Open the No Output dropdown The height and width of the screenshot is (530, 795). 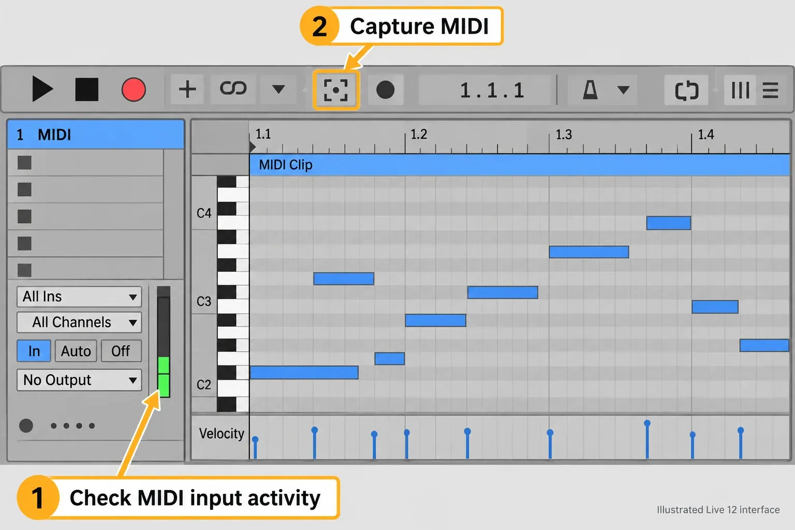79,380
